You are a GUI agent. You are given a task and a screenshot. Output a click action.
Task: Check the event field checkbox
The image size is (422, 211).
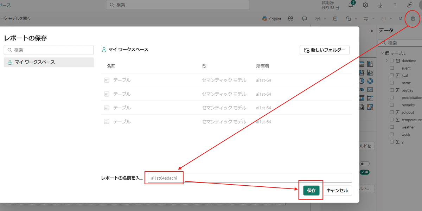pos(392,68)
